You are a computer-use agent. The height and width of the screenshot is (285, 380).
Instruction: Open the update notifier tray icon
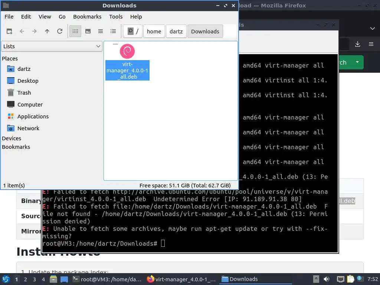[x=360, y=279]
